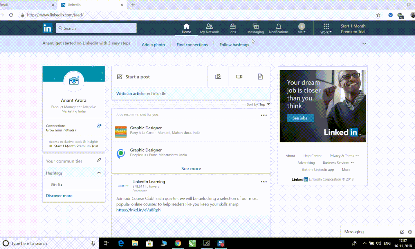Screen dimensions: 415x249
Task: Open My Network from the navbar
Action: click(209, 28)
